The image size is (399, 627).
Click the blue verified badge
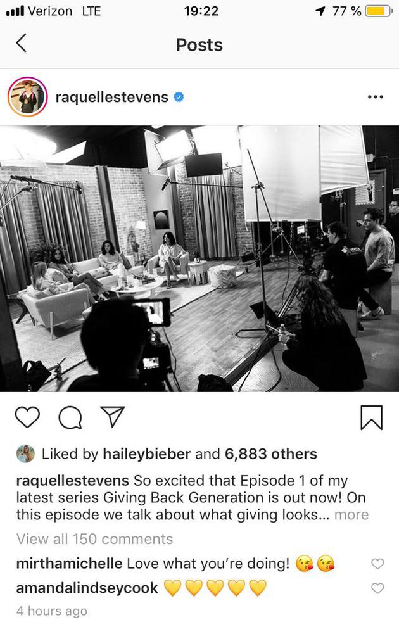click(179, 97)
